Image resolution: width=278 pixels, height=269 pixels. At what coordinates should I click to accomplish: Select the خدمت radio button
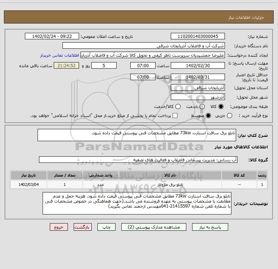click(x=202, y=107)
